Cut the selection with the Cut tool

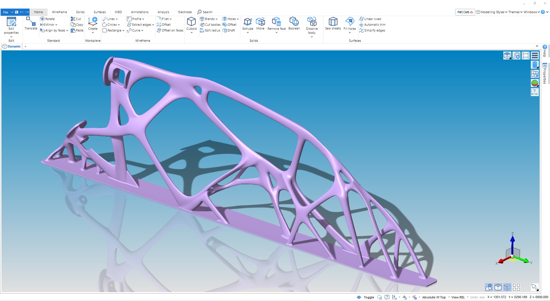[76, 19]
